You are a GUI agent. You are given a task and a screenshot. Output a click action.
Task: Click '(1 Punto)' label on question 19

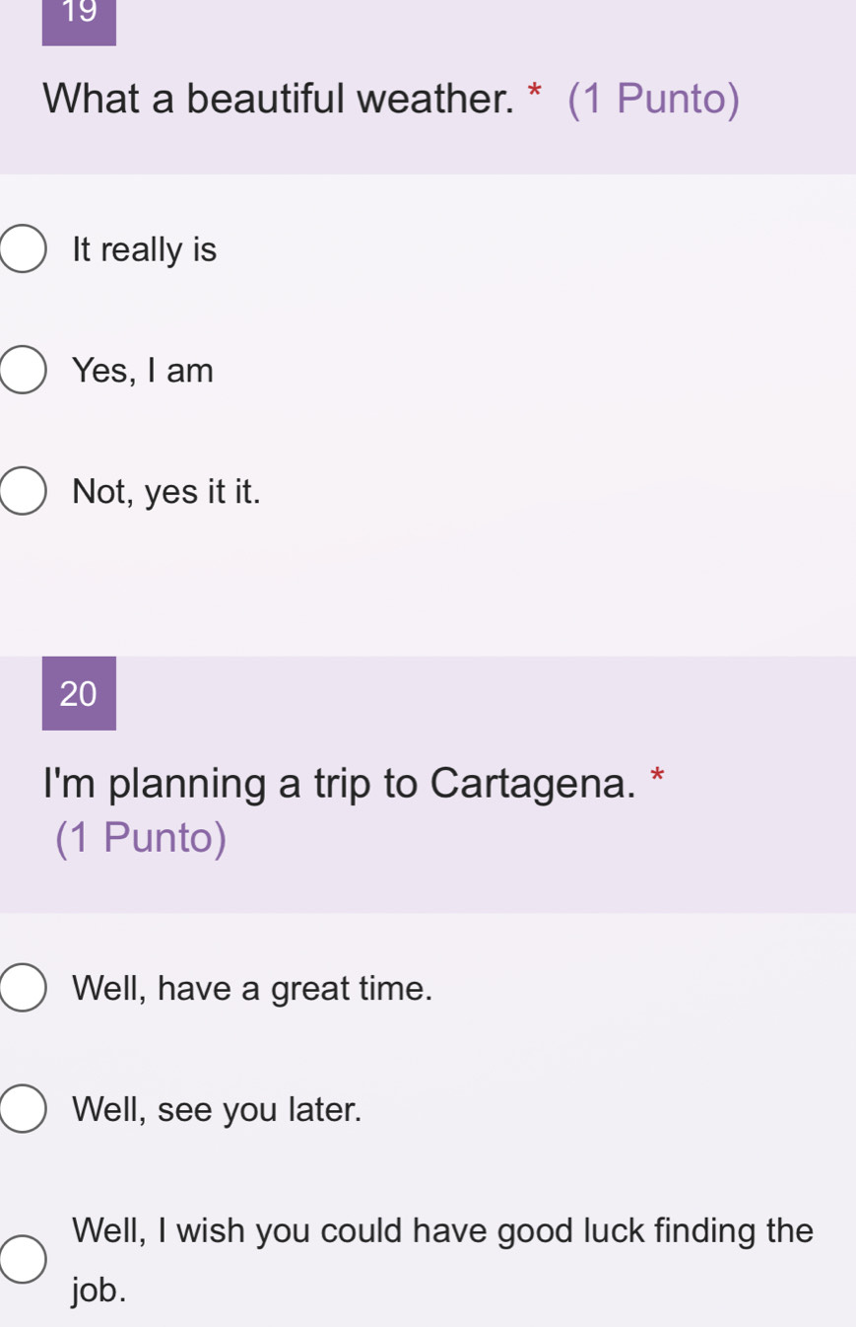coord(654,100)
